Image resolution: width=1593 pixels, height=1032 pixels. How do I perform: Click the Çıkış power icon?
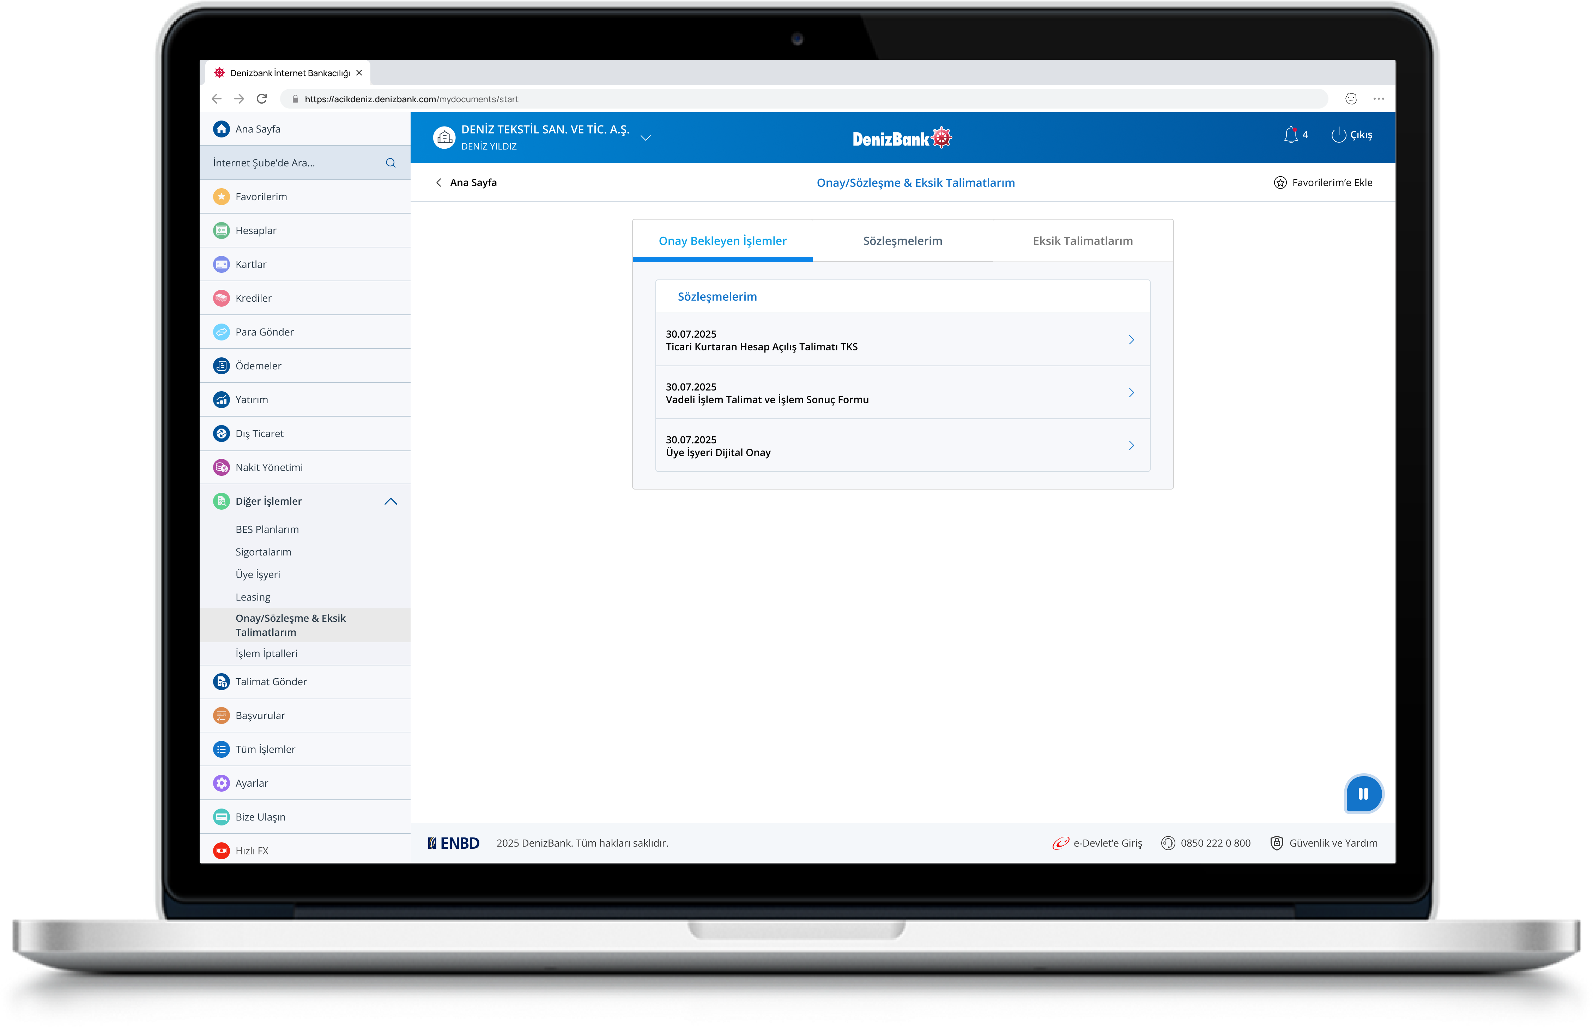click(x=1338, y=135)
